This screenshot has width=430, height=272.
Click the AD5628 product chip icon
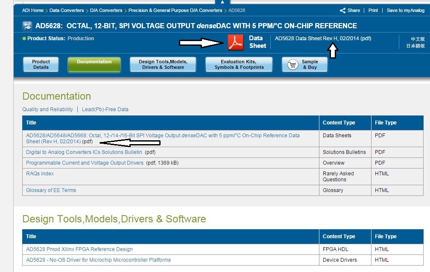pos(27,26)
